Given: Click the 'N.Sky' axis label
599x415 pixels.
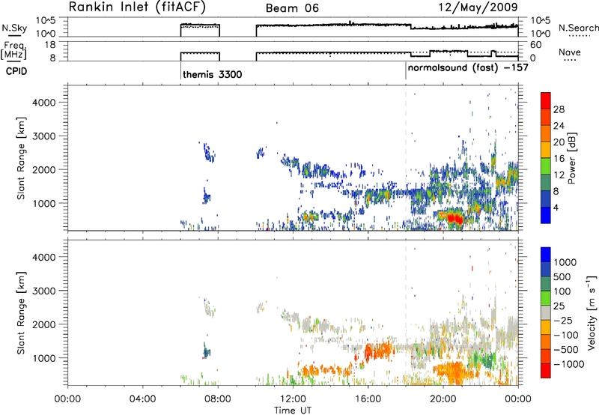Looking at the screenshot, I should (x=14, y=28).
